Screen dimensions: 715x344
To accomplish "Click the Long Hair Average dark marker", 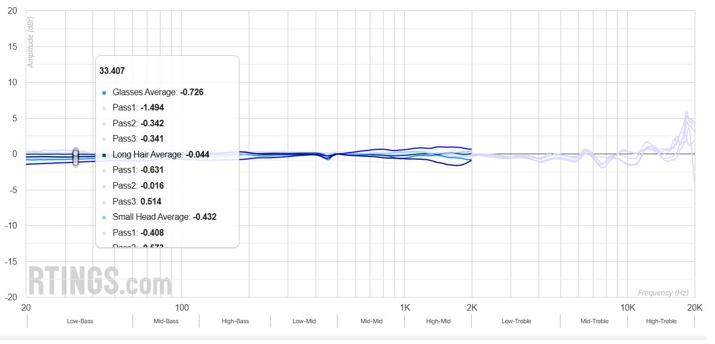I will [x=104, y=155].
